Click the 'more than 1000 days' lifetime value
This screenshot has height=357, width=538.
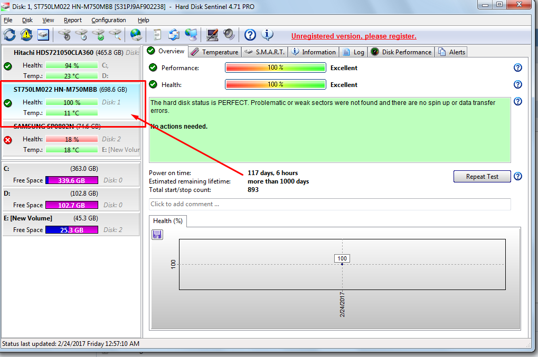coord(278,181)
